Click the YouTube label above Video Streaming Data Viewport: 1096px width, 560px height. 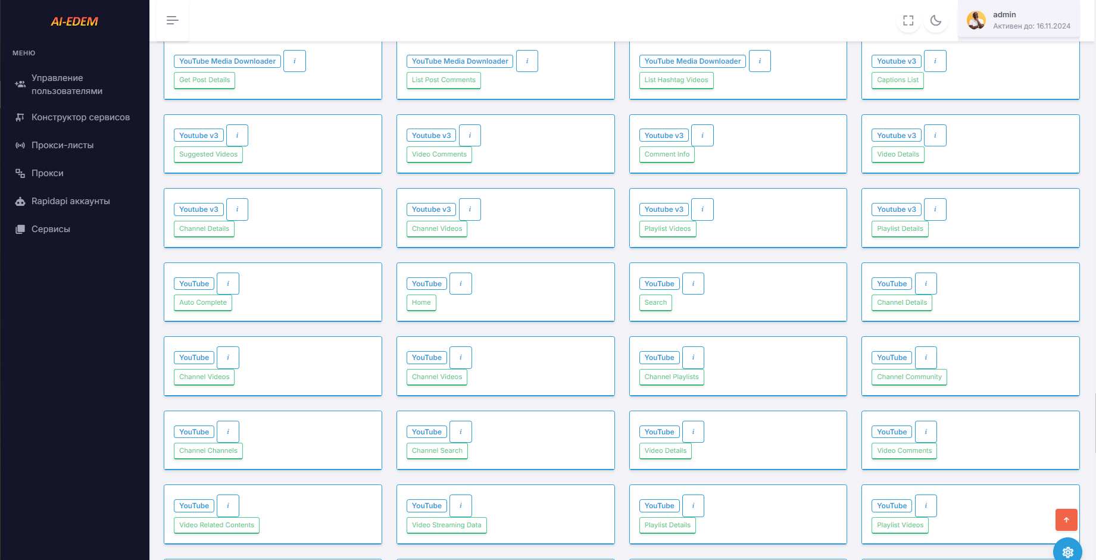tap(427, 506)
